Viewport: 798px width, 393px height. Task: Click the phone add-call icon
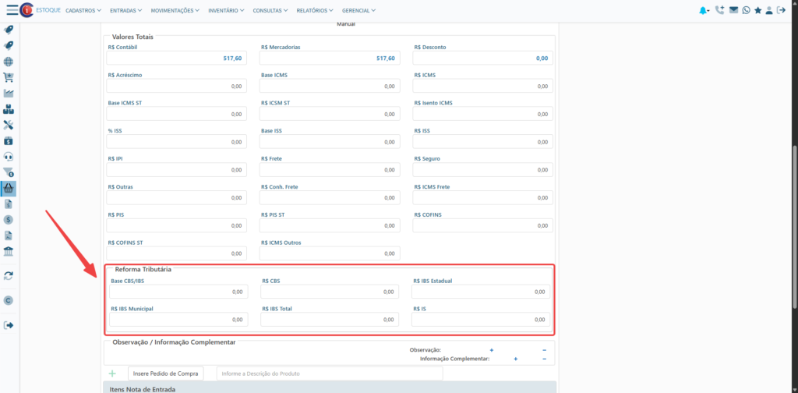[x=719, y=10]
